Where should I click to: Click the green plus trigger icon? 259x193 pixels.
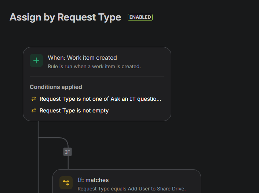tap(36, 60)
